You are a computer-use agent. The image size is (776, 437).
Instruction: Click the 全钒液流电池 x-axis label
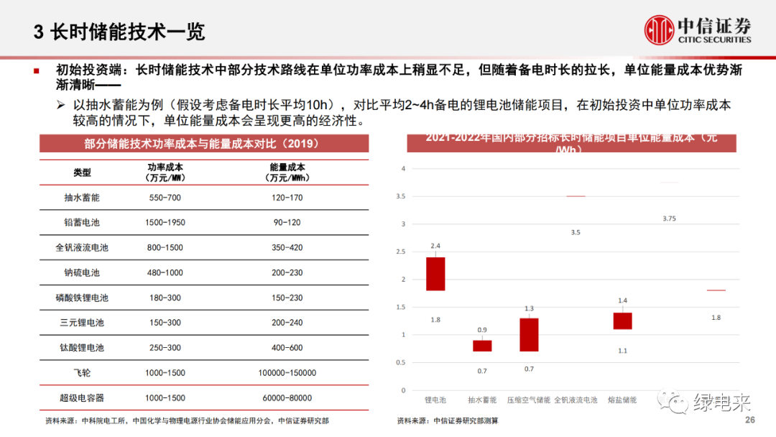[x=576, y=400]
